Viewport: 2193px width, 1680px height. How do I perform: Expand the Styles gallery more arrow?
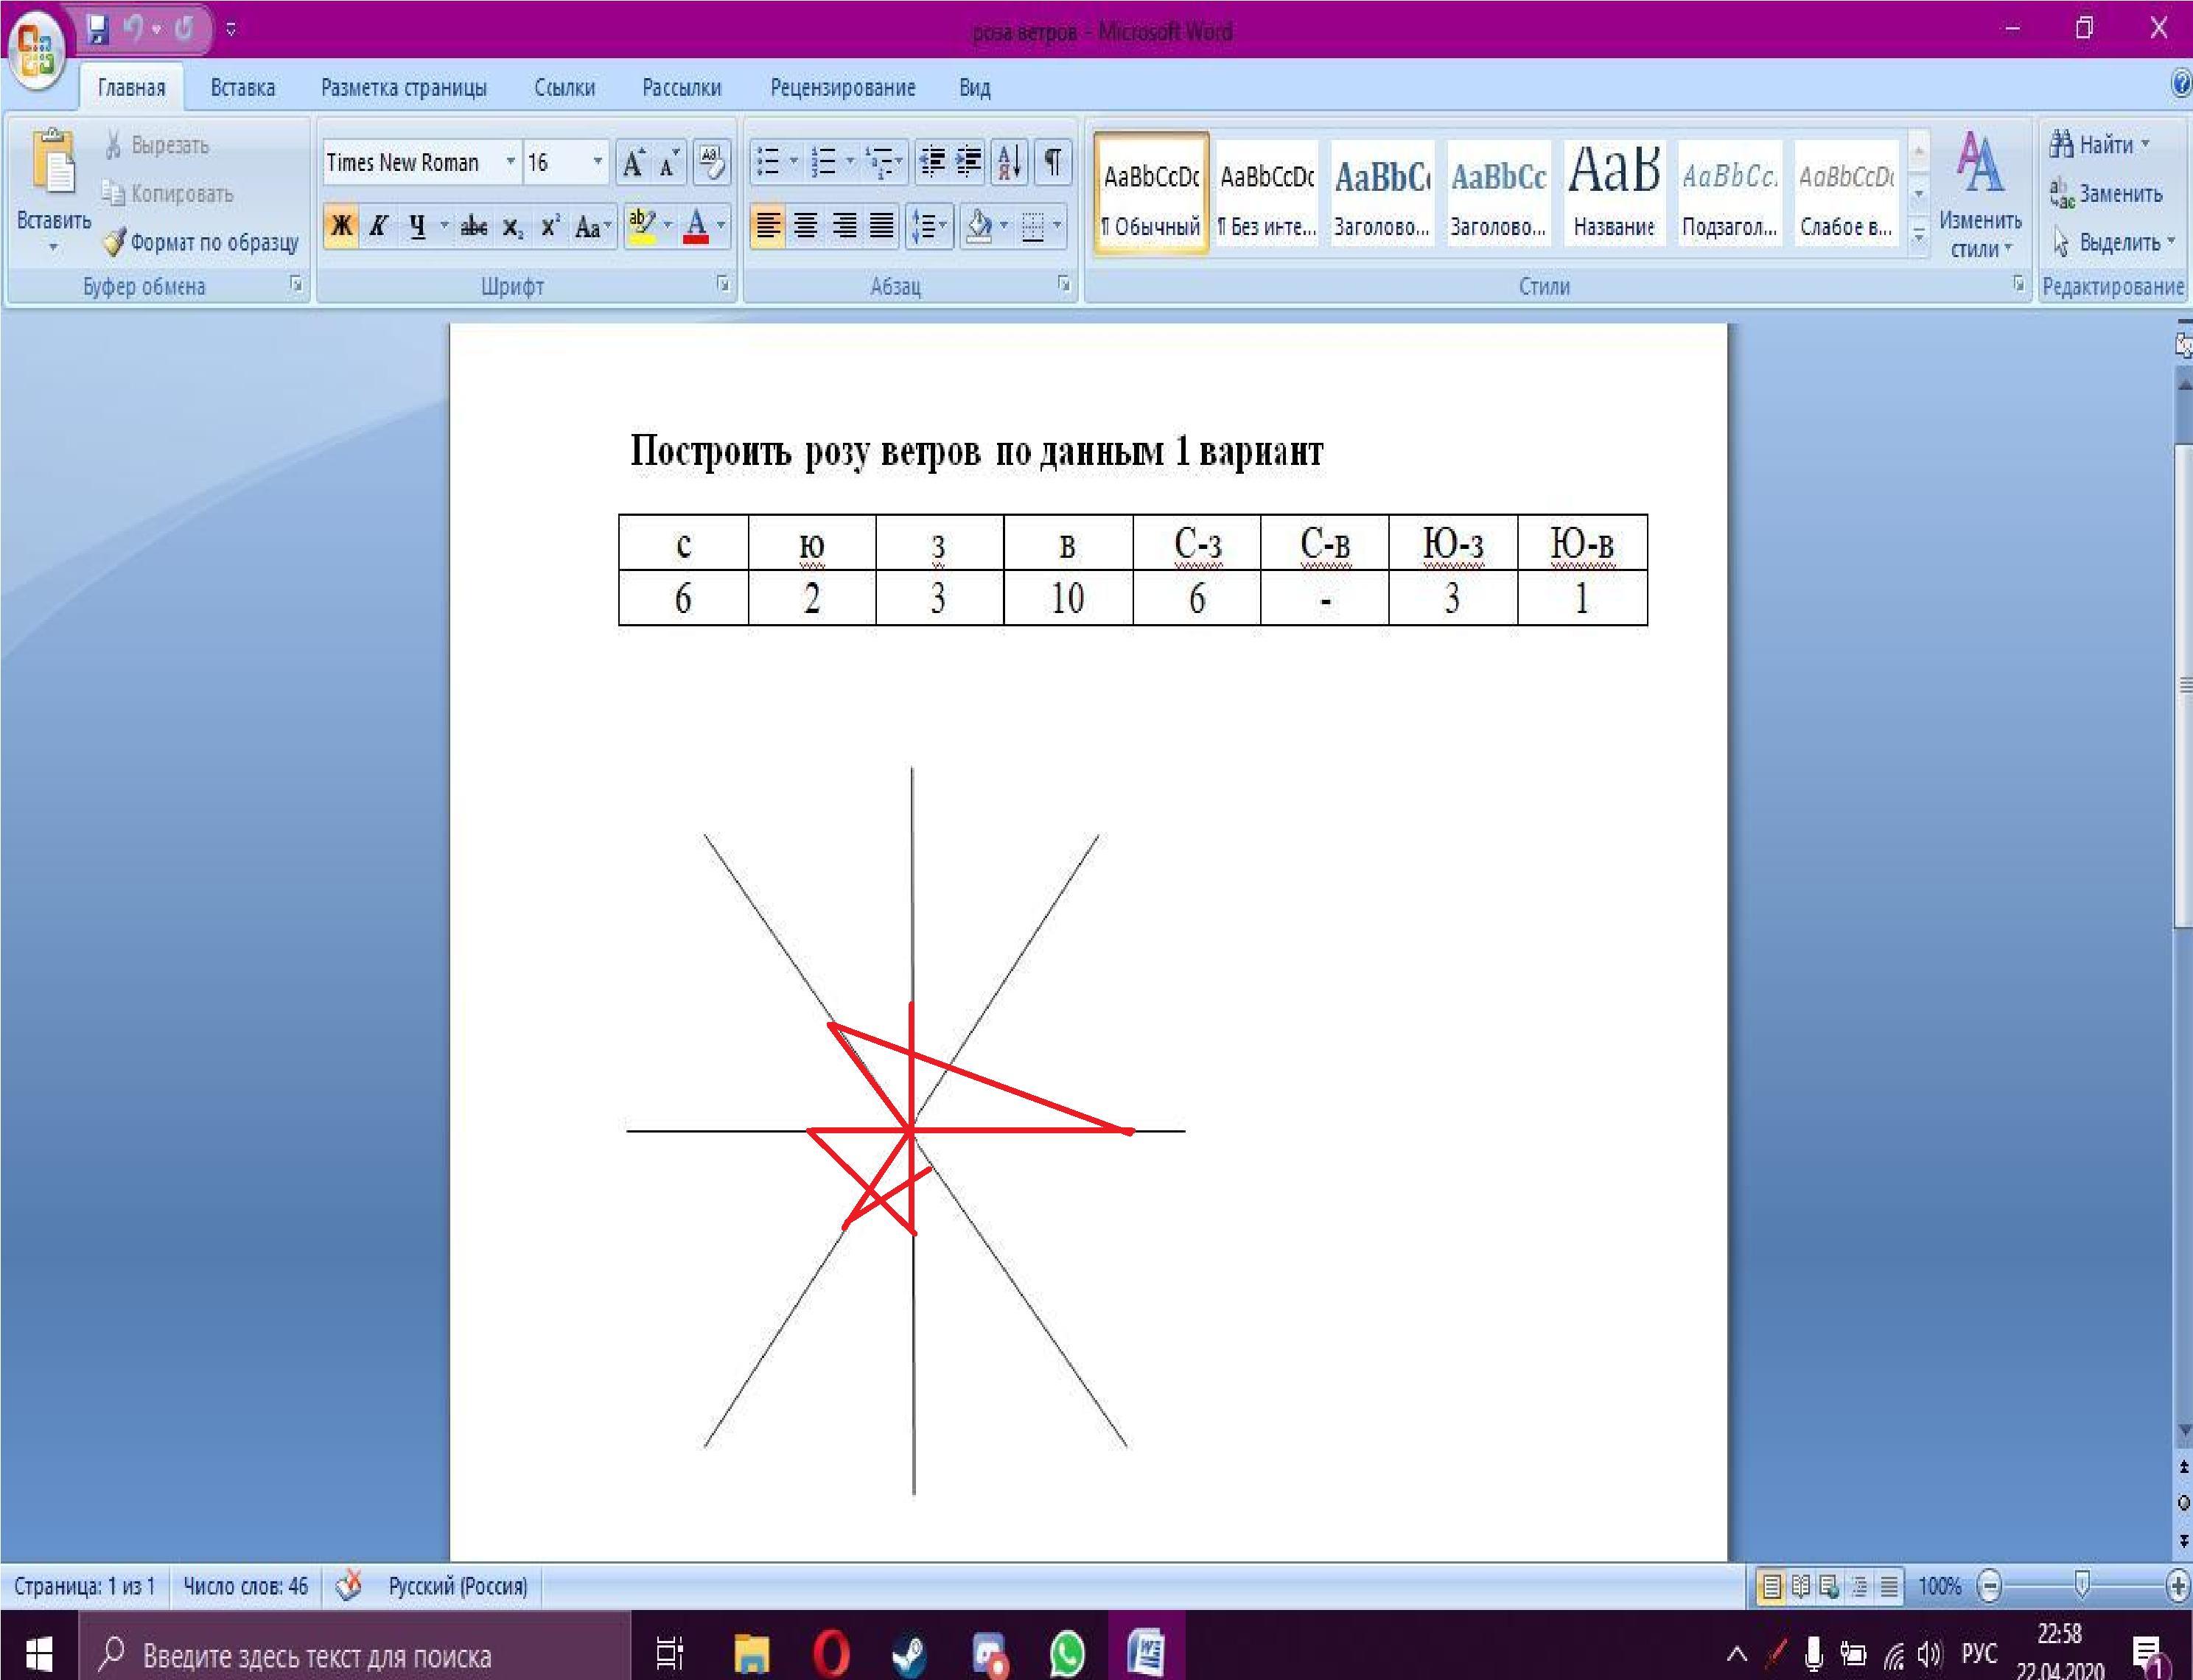[1918, 236]
